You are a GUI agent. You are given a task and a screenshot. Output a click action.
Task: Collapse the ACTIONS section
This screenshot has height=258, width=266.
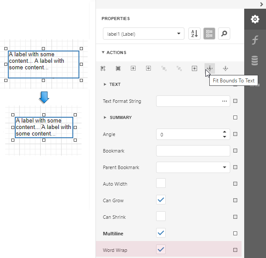103,52
